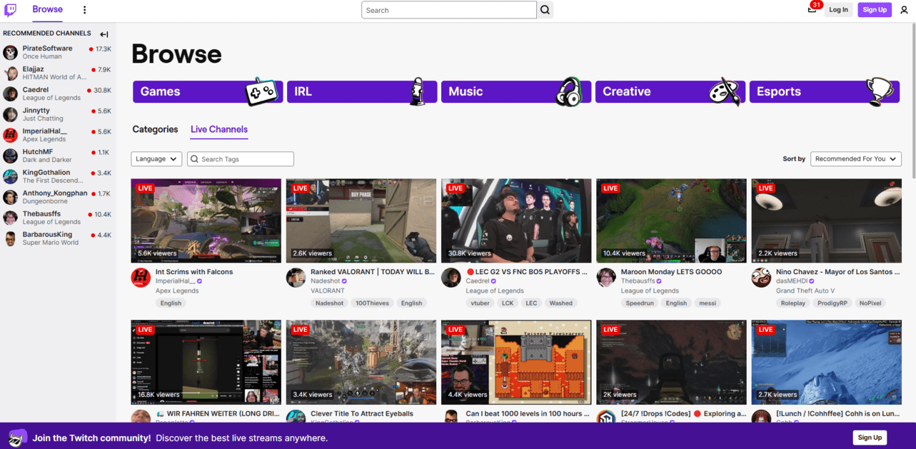Select the Live Channels tab
Image resolution: width=916 pixels, height=449 pixels.
pyautogui.click(x=219, y=129)
